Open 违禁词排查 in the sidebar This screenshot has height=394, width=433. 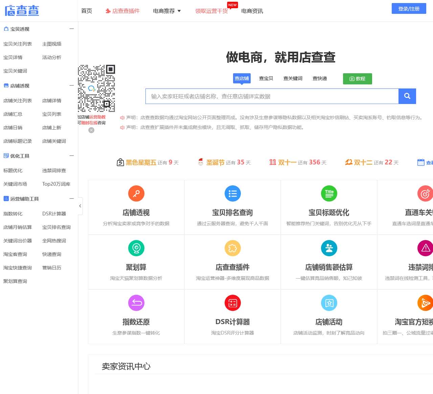point(54,170)
